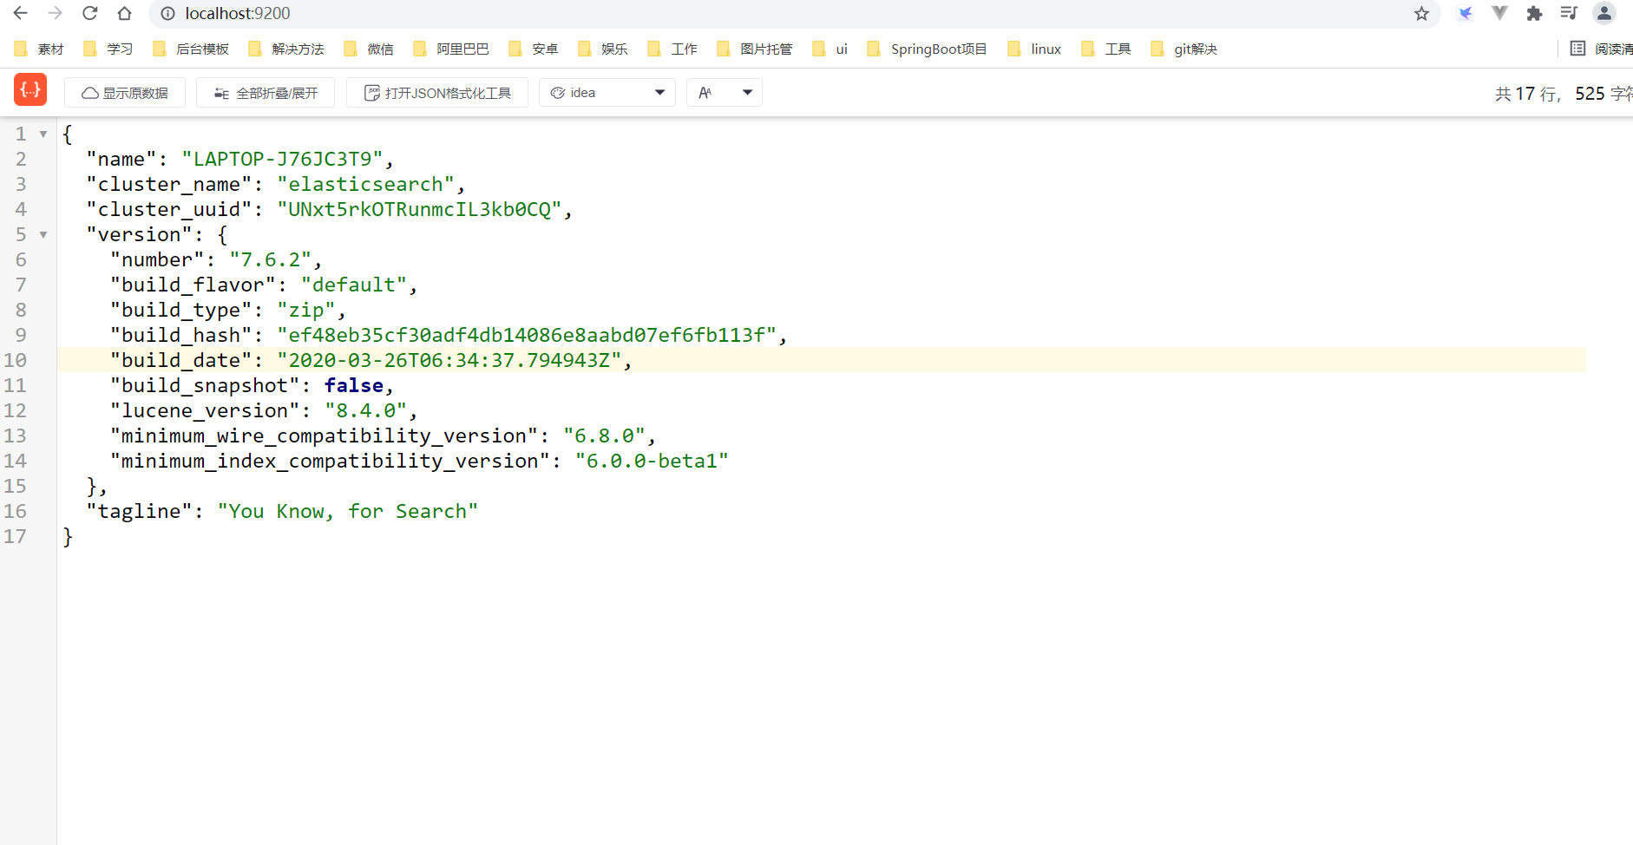Image resolution: width=1633 pixels, height=845 pixels.
Task: Open the 安卓 bookmark folder
Action: [x=534, y=49]
